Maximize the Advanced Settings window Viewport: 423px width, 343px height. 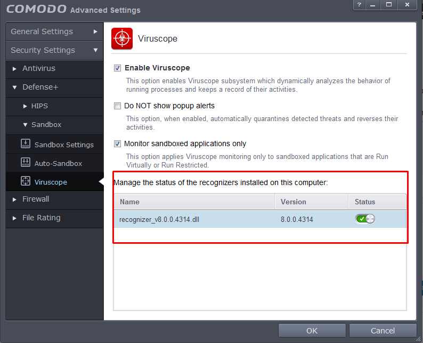click(x=389, y=5)
